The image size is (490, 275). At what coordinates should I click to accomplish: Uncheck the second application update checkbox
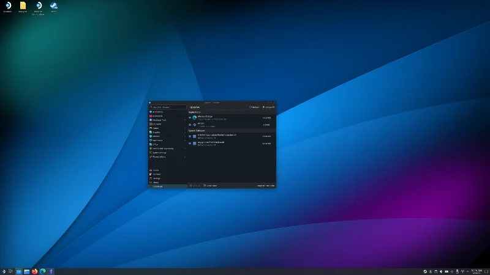click(190, 124)
